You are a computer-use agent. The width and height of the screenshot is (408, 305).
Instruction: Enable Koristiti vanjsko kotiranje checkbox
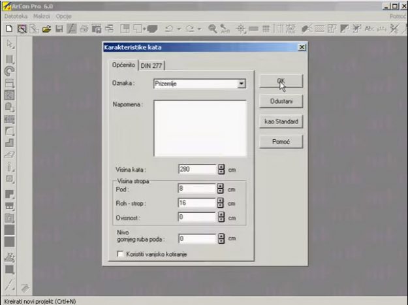click(x=119, y=254)
